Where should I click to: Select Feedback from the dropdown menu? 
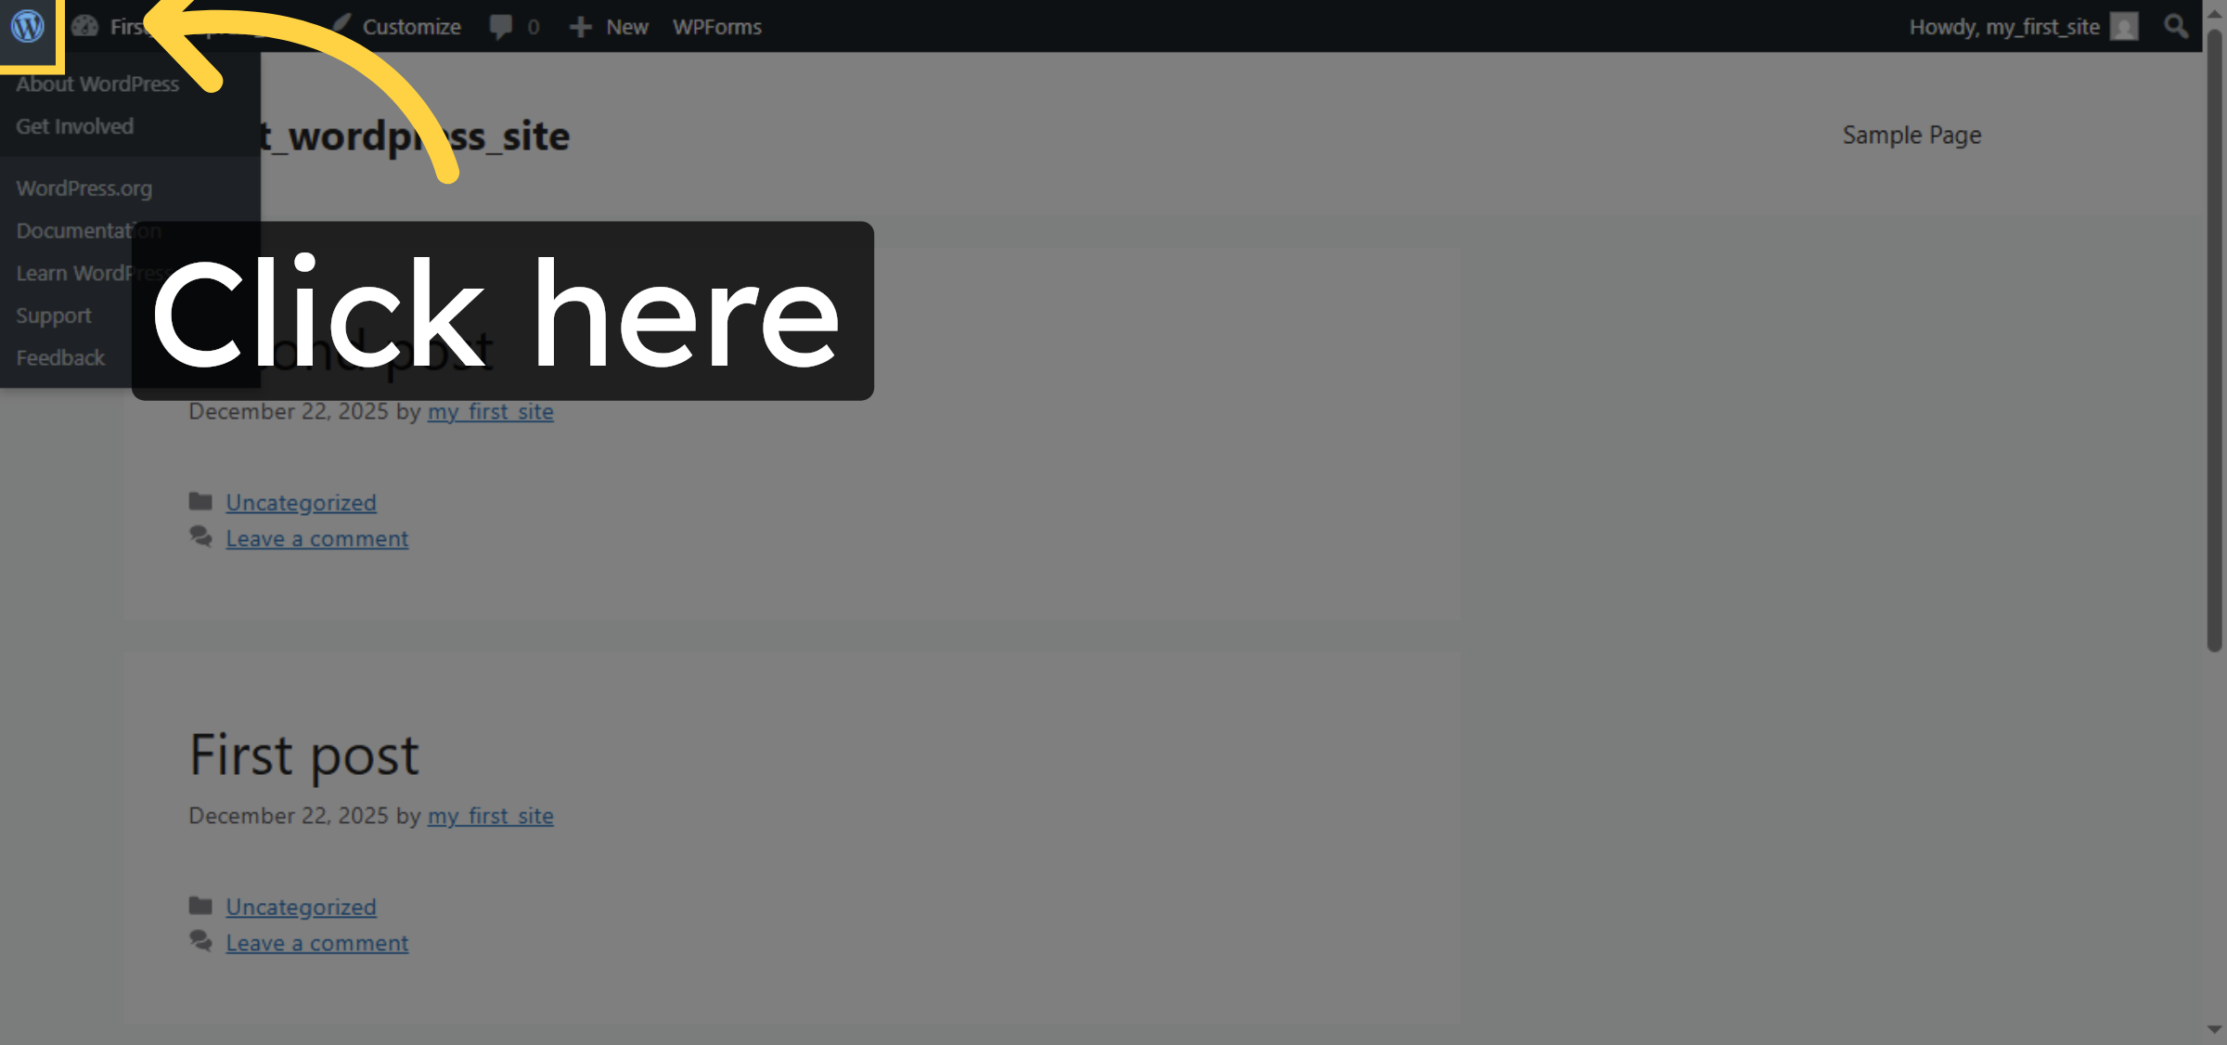60,357
